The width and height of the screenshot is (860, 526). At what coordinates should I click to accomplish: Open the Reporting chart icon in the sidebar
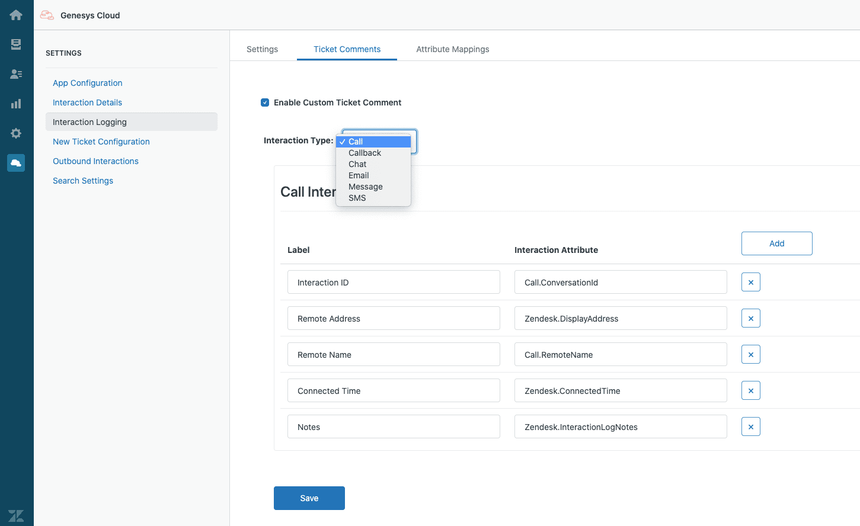coord(15,103)
